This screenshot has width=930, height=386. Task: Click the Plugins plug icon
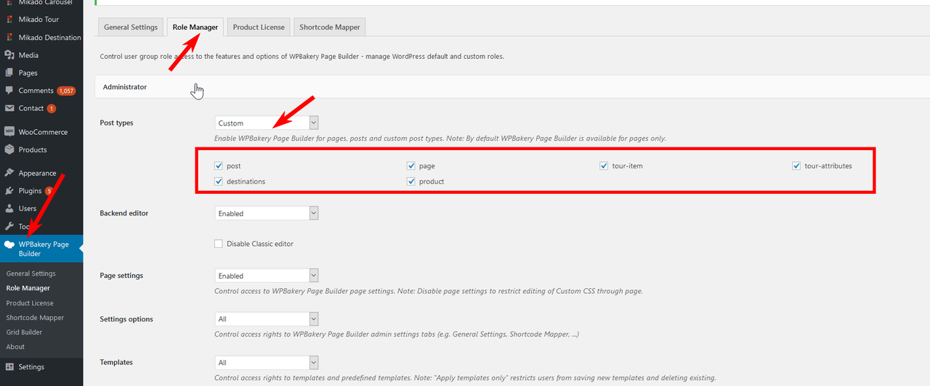[9, 191]
